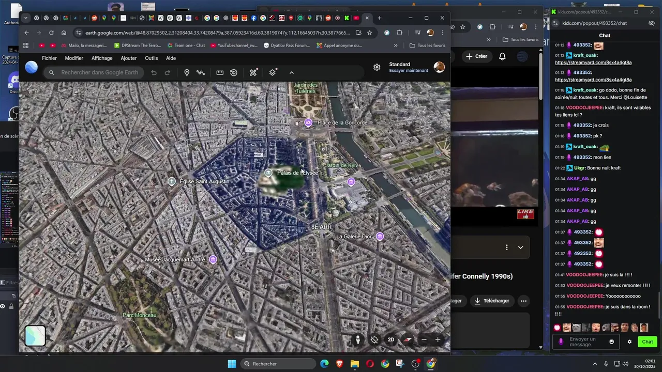Toggle the no-rotation lock icon

tap(374, 340)
